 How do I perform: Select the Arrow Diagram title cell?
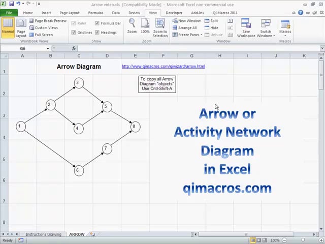79,67
